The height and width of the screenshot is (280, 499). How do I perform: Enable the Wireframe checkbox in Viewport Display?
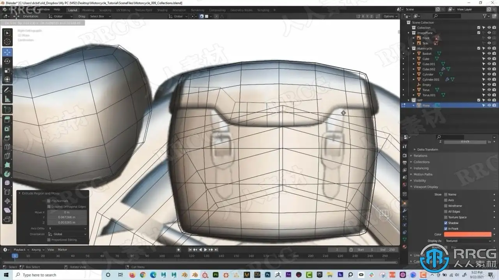point(446,206)
